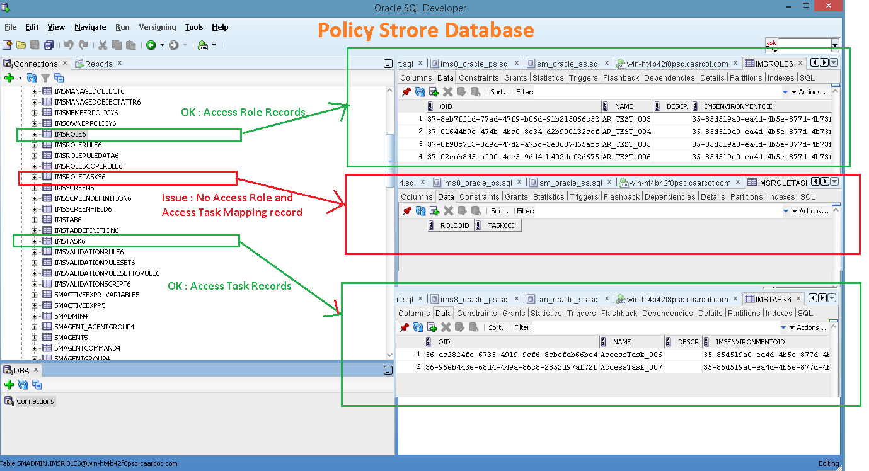Expand the IMSROLE6 table node
Image resolution: width=869 pixels, height=471 pixels.
[x=35, y=134]
